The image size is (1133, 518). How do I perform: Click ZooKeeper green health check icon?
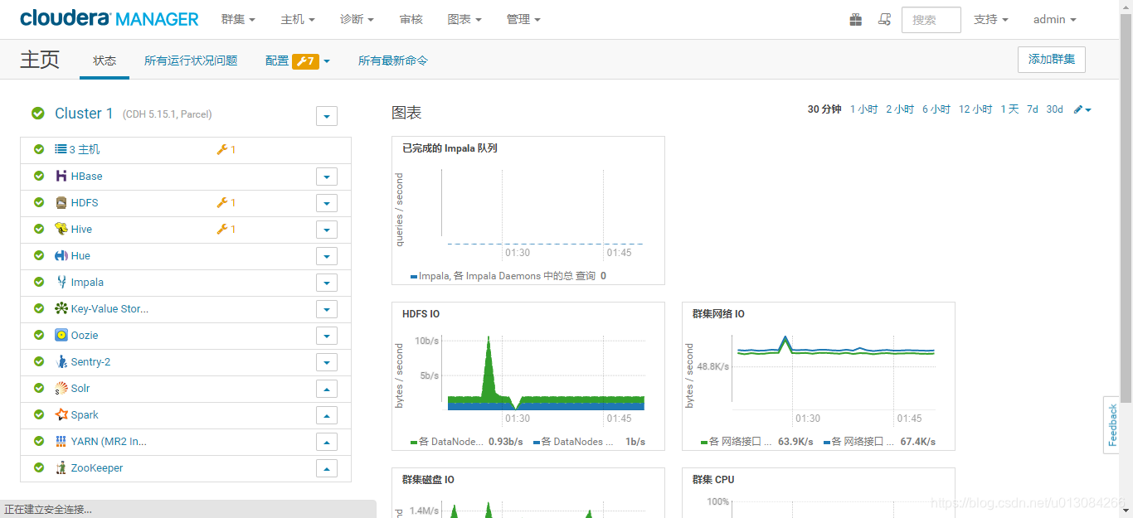[39, 467]
